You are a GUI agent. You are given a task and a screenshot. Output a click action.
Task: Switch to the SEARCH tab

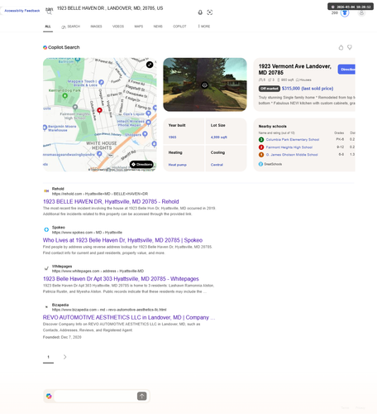(x=70, y=26)
